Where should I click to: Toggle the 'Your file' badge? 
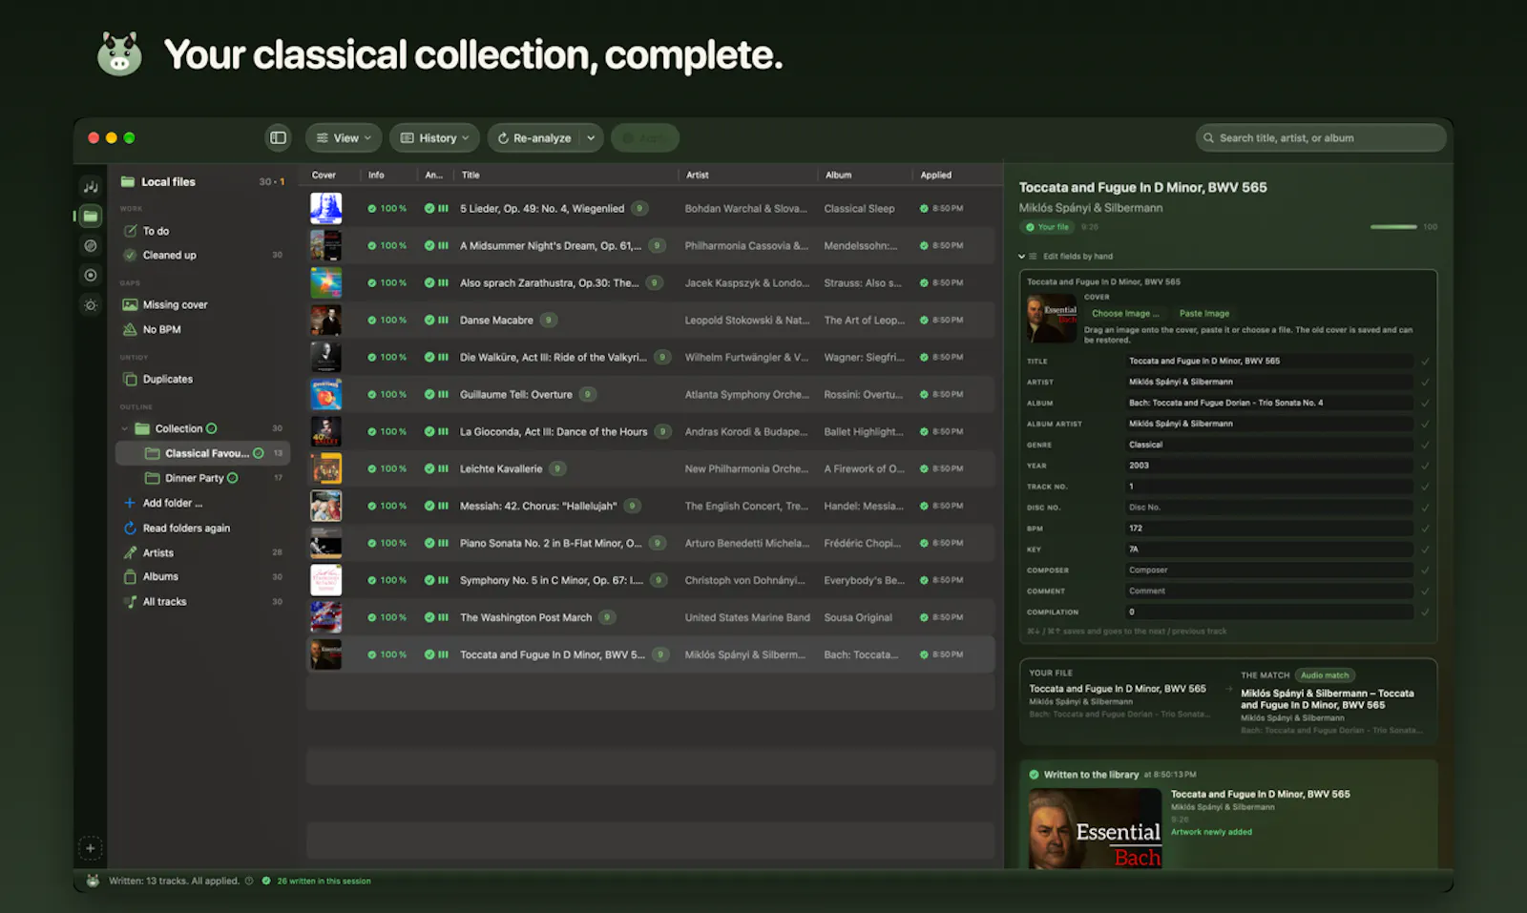pyautogui.click(x=1047, y=227)
